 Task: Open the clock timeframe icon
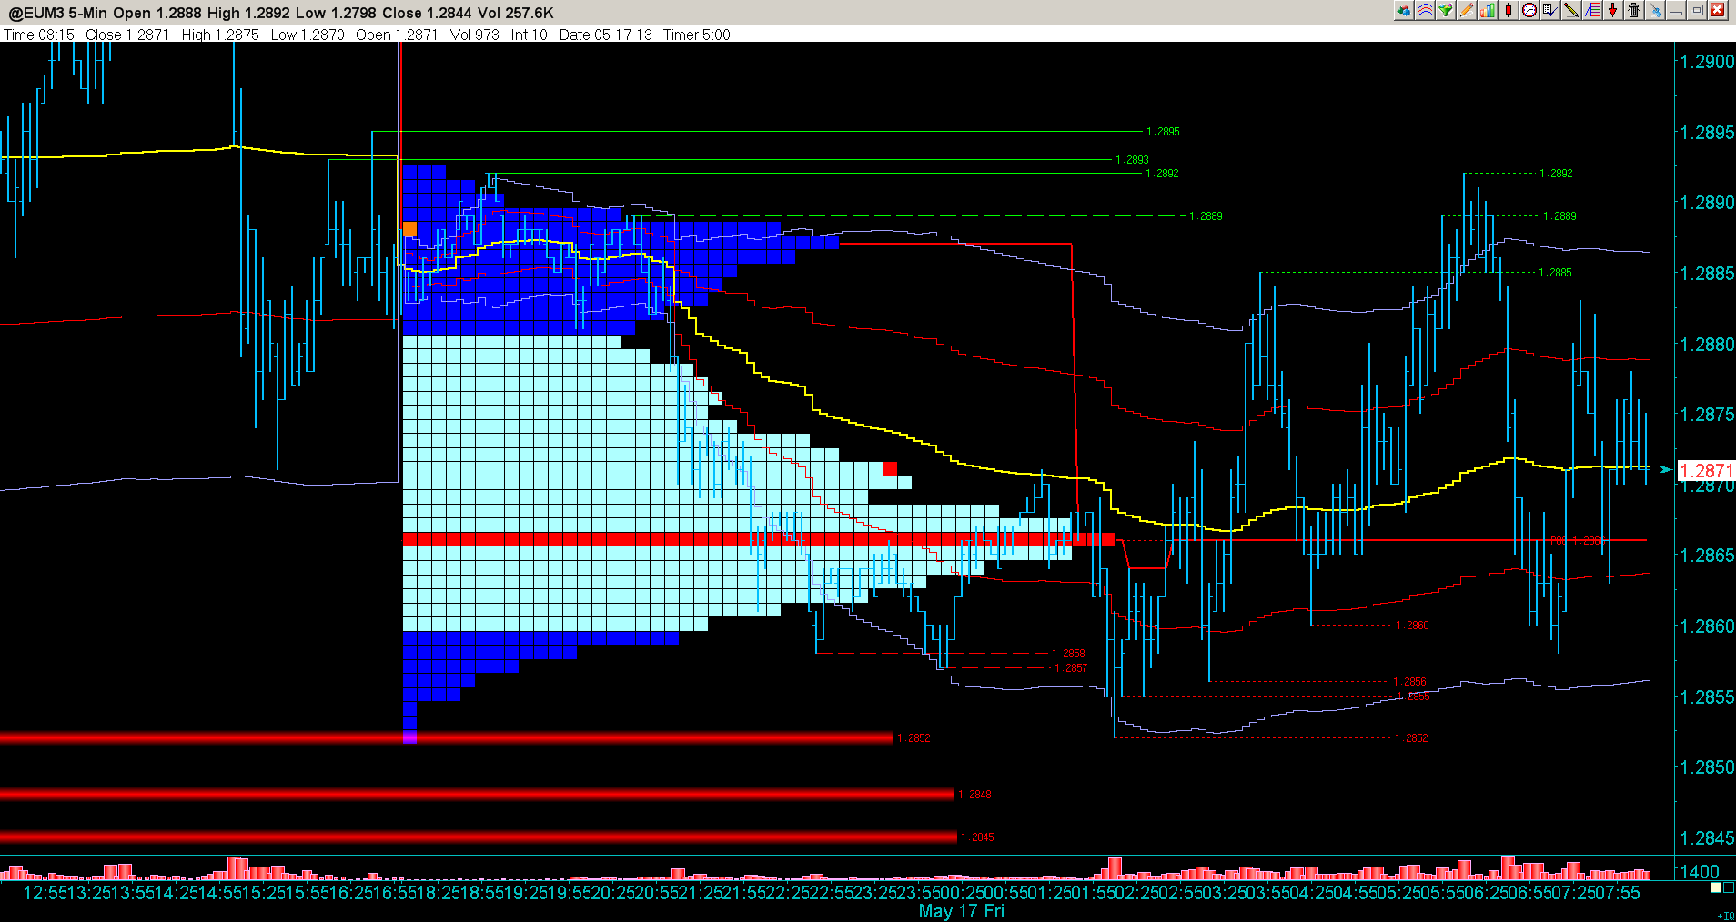[1529, 10]
